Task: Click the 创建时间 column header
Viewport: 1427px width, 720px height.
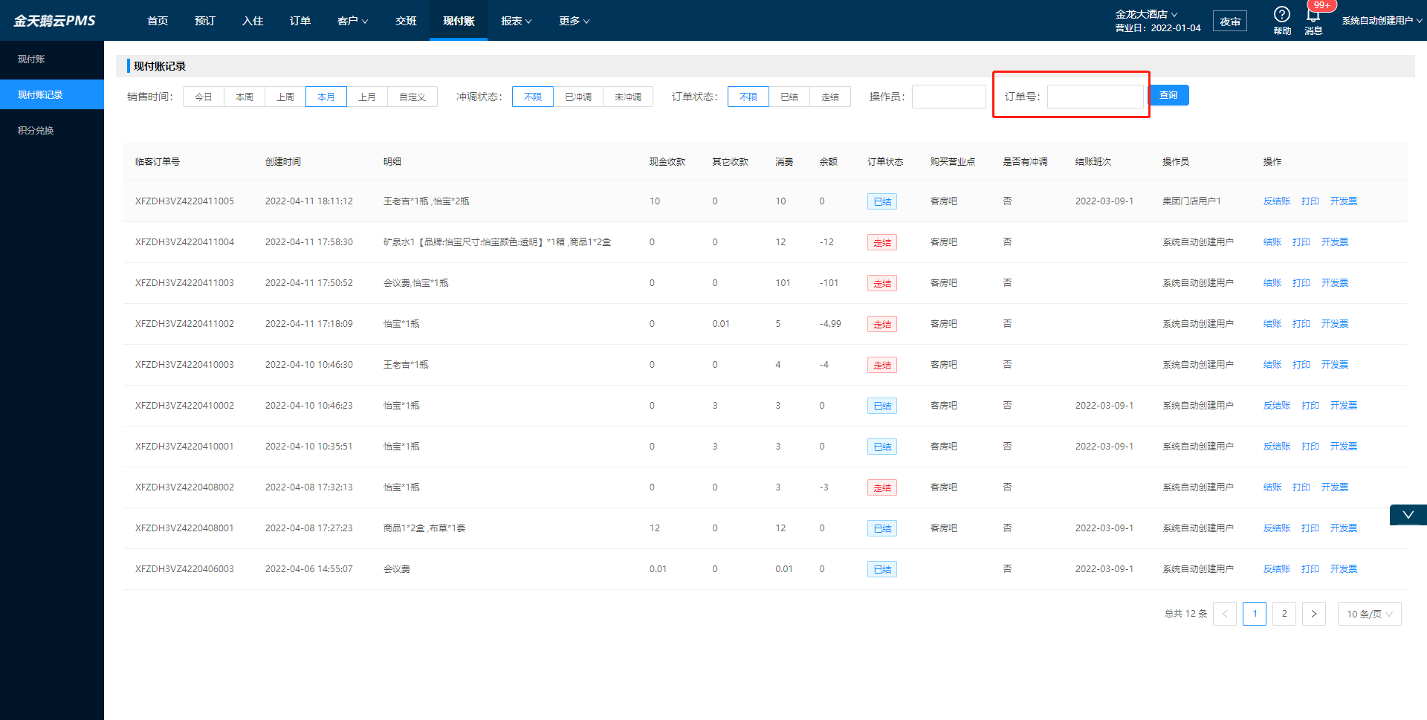Action: (x=283, y=161)
